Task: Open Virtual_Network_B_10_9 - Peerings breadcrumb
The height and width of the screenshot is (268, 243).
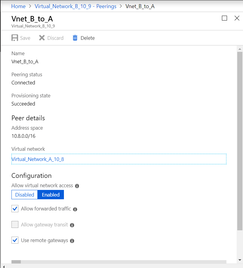Action: [x=75, y=6]
